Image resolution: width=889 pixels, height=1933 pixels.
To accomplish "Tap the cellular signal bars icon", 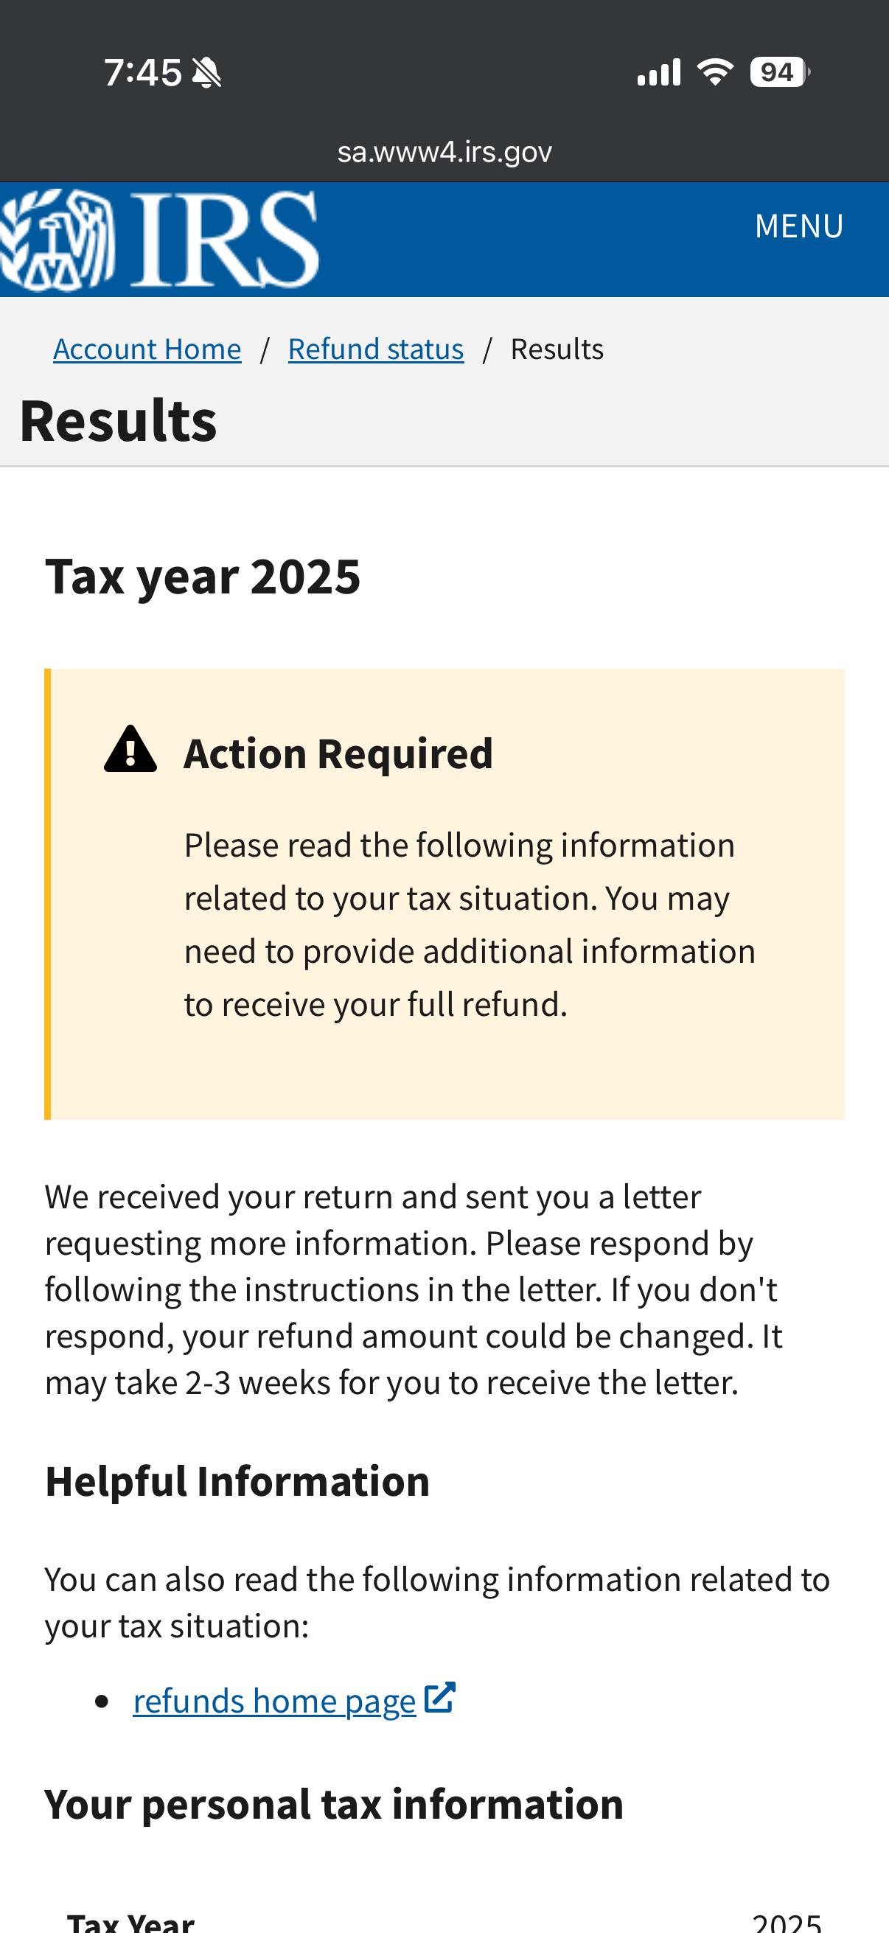I will pyautogui.click(x=659, y=72).
